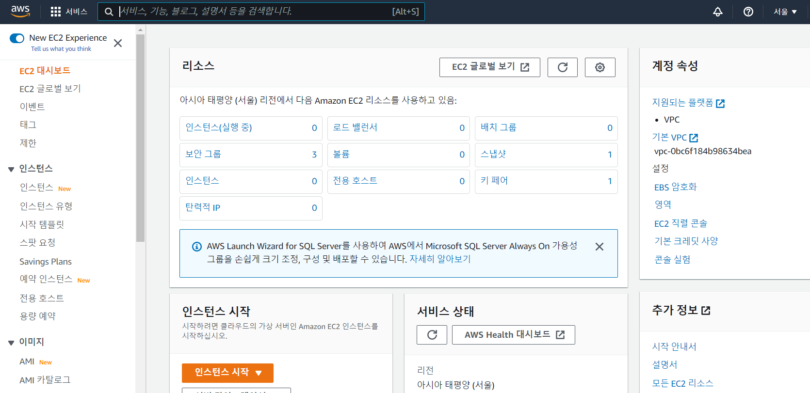Open Savings Plans in sidebar
This screenshot has height=393, width=810.
46,262
